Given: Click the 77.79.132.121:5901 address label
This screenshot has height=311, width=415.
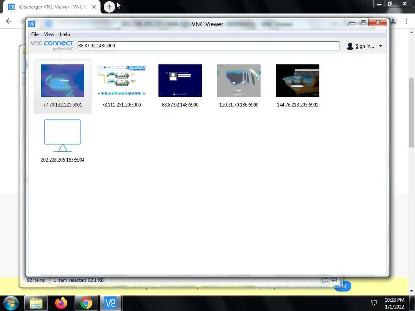Looking at the screenshot, I should pyautogui.click(x=62, y=105).
